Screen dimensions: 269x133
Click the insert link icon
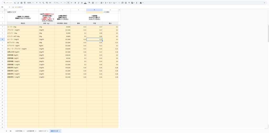pos(119,3)
